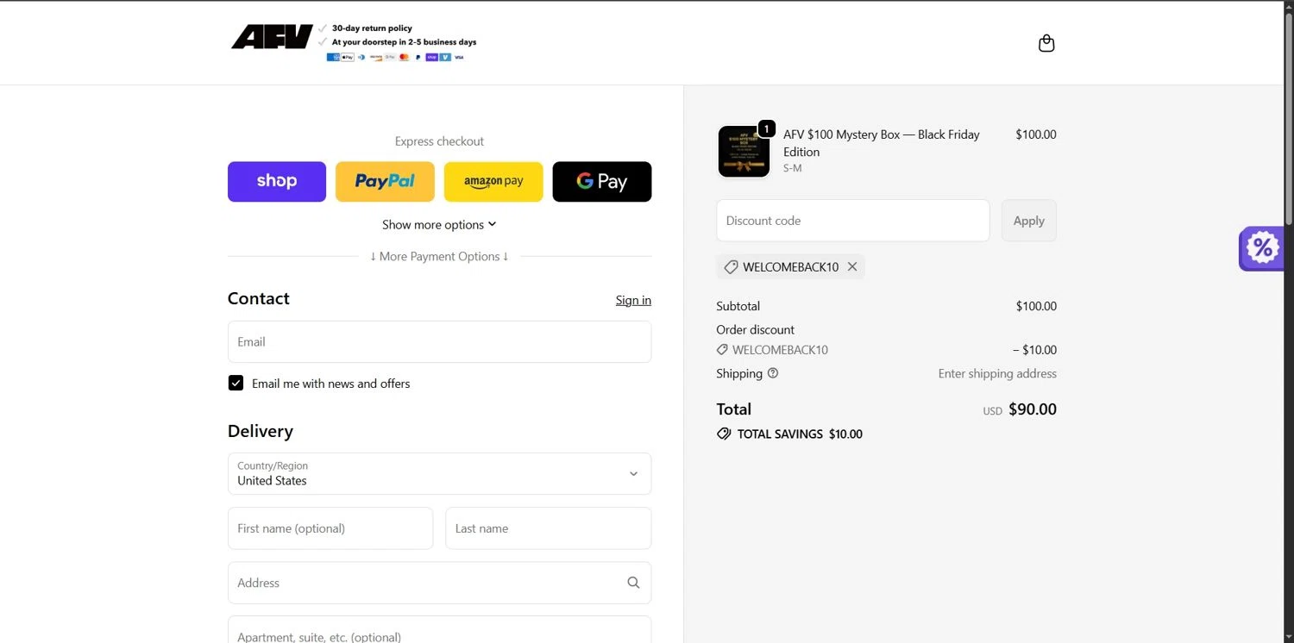Click the Apple Pay payment badge

(348, 57)
